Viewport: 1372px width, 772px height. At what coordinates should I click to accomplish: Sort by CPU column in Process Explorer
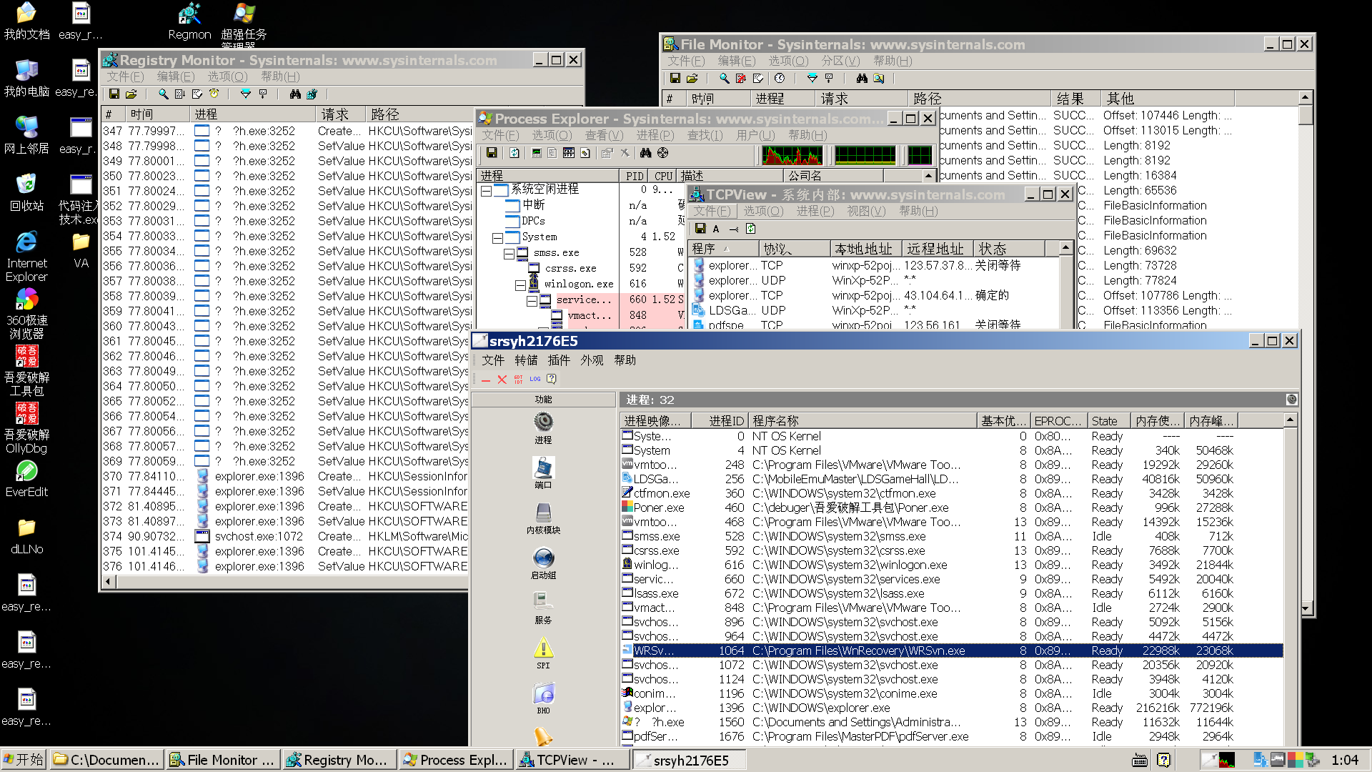(663, 176)
